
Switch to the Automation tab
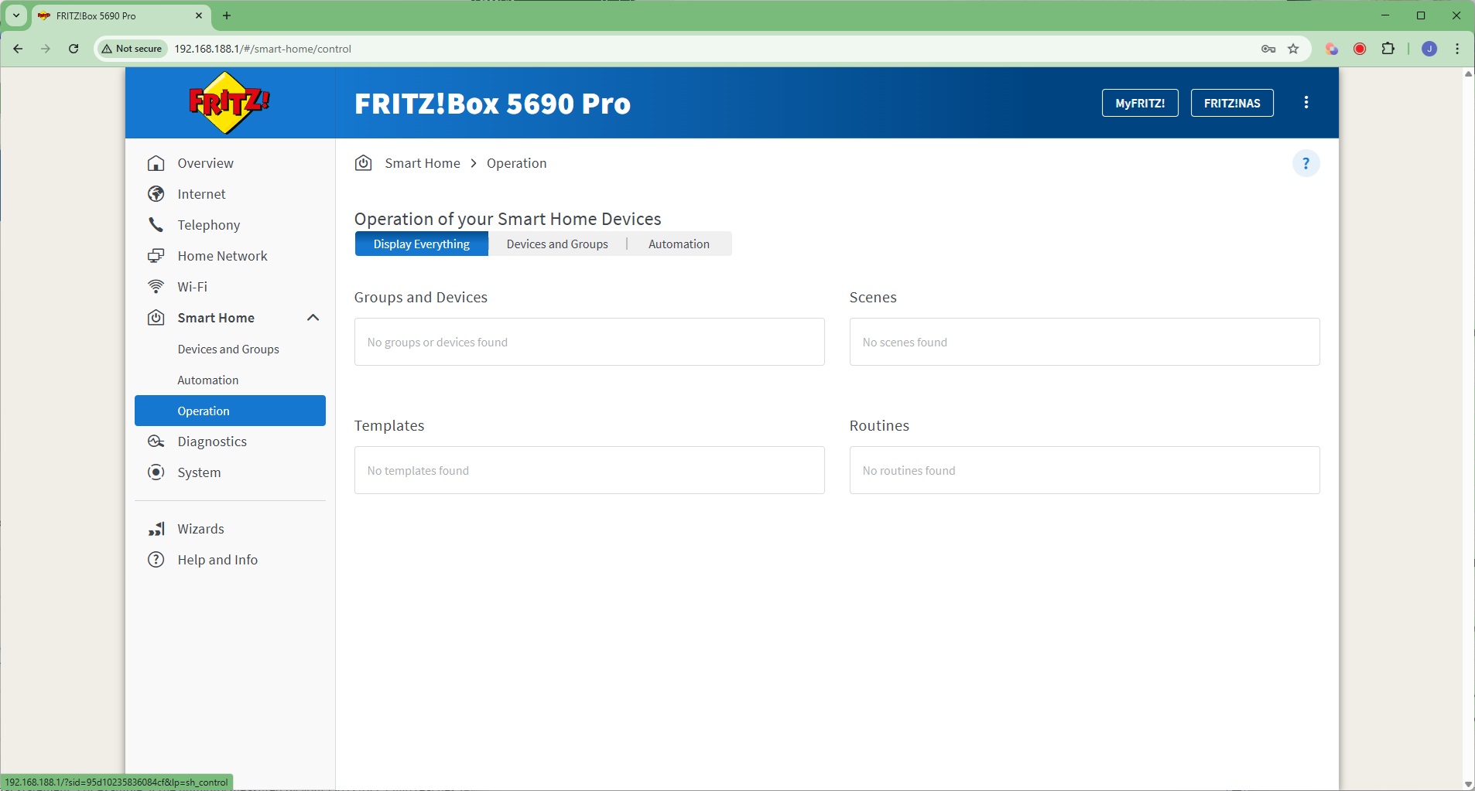679,244
